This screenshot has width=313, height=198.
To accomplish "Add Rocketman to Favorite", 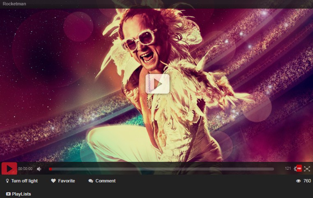I will tap(63, 181).
